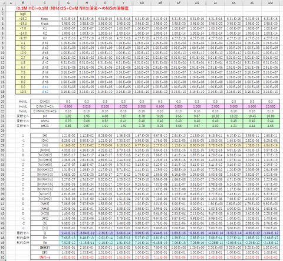Click the logK value '-9.37'
This screenshot has width=283, height=261.
click(23, 38)
